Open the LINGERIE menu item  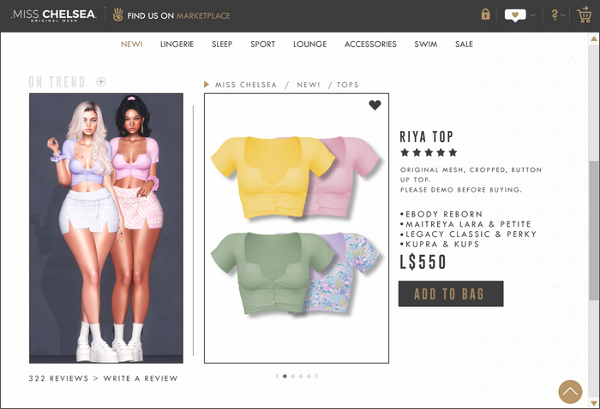pos(177,44)
